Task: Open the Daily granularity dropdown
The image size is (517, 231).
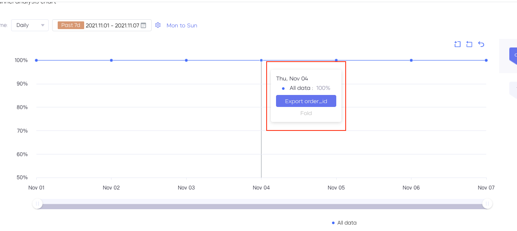Action: 30,25
